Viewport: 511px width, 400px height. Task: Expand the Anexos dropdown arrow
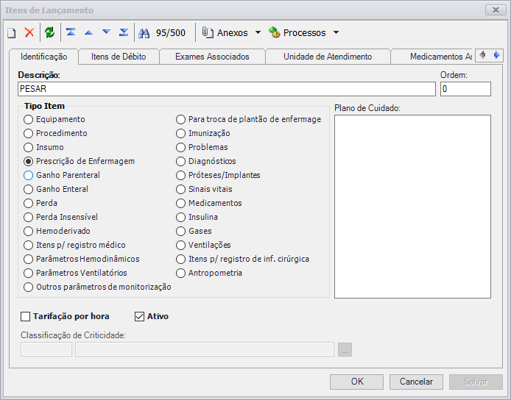pyautogui.click(x=258, y=32)
